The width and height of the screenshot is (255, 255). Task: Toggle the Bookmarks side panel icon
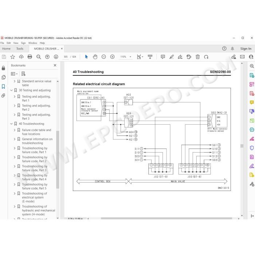(x=3, y=86)
